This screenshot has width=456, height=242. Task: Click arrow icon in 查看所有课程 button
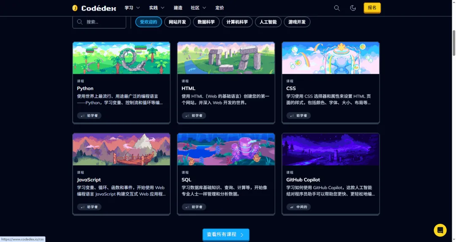coord(242,235)
